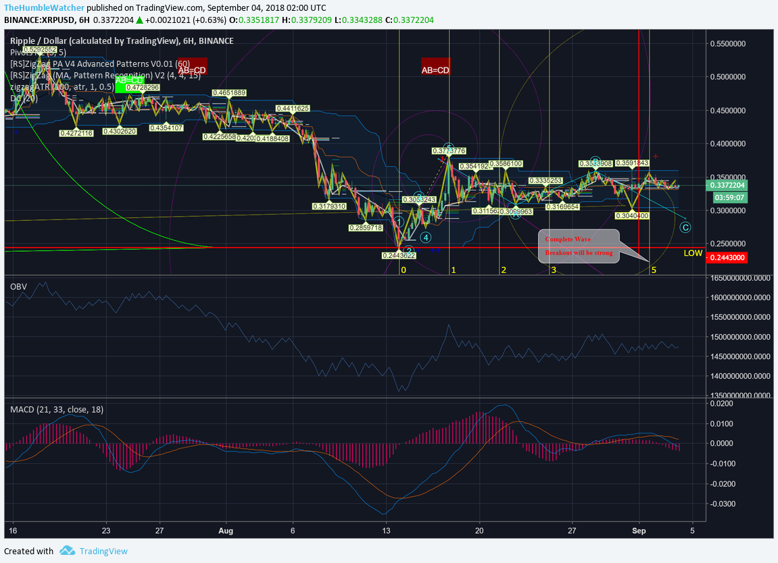The height and width of the screenshot is (563, 778).
Task: Click the 03:59:07 bar countdown timer
Action: pyautogui.click(x=729, y=197)
